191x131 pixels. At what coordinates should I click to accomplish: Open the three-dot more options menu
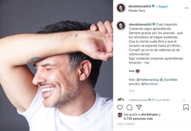[186, 8]
